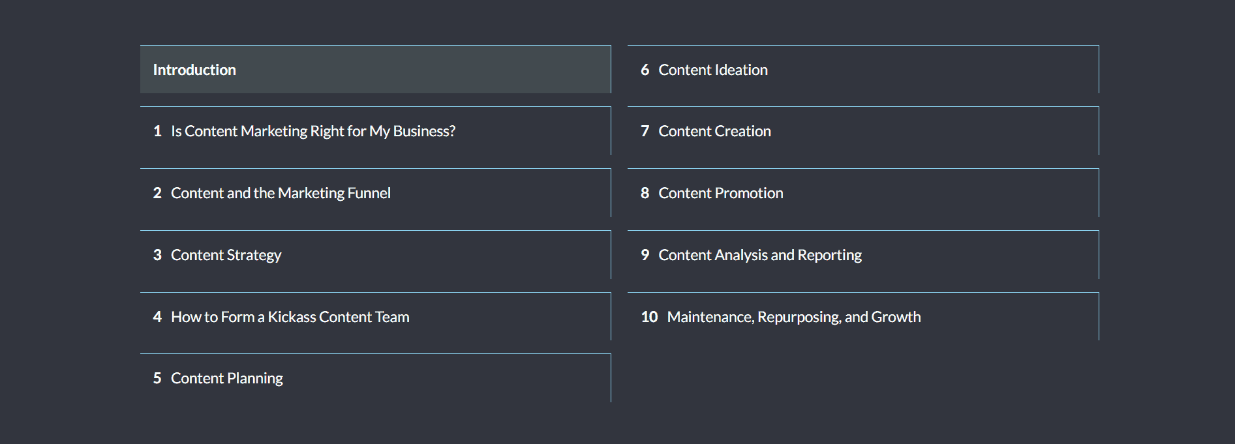Select chapter 3 Content Strategy
The image size is (1235, 444).
click(375, 255)
